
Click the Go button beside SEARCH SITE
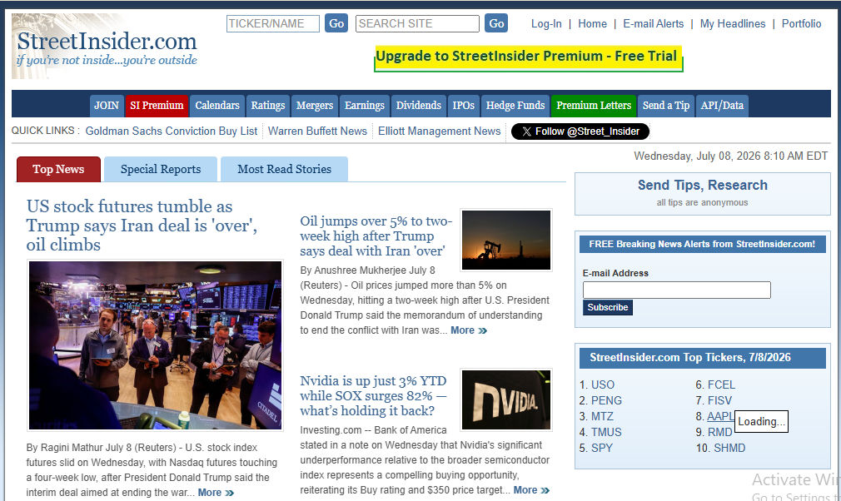[496, 23]
